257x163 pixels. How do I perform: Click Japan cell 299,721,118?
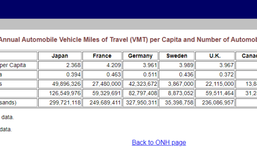[x=60, y=103]
